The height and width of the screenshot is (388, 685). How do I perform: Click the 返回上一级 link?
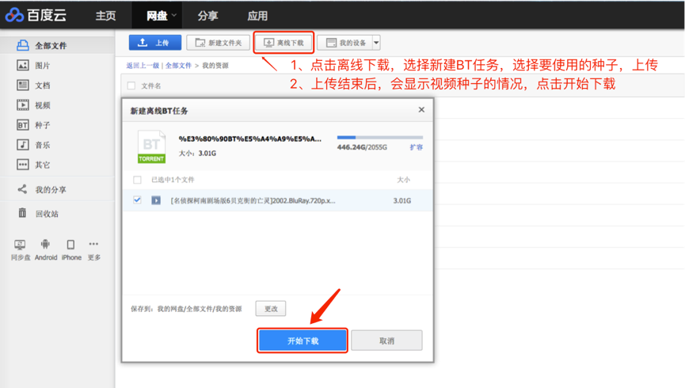[143, 66]
